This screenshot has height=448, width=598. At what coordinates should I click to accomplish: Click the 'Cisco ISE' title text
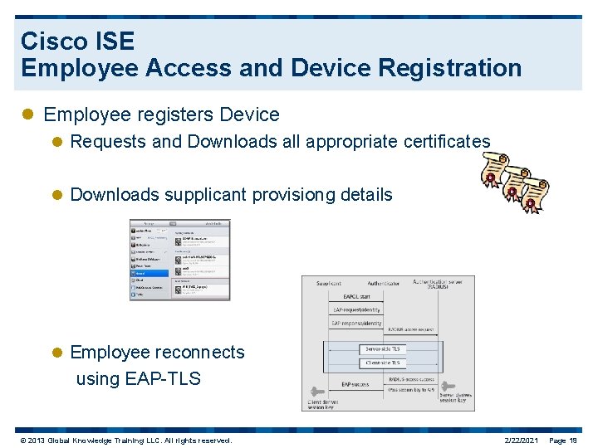77,41
